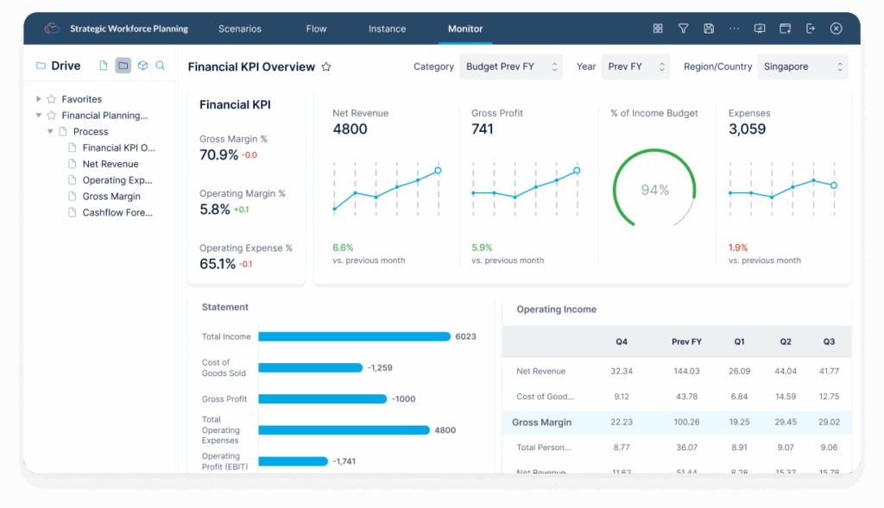Screen dimensions: 884x508
Task: Select the filter icon in the top toolbar
Action: coord(683,28)
